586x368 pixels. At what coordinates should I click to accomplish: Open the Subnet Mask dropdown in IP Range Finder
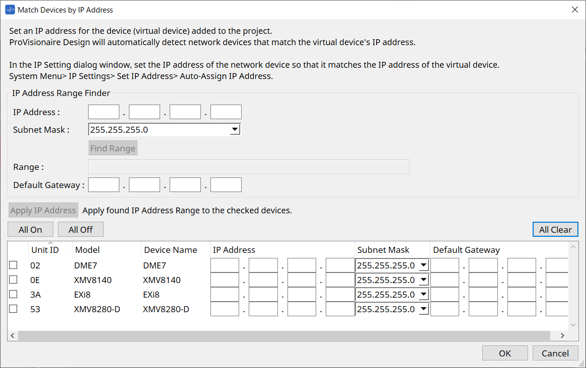[x=235, y=129]
